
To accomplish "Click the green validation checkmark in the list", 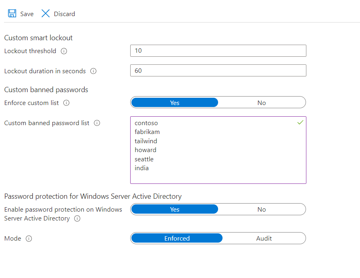I will (x=300, y=123).
